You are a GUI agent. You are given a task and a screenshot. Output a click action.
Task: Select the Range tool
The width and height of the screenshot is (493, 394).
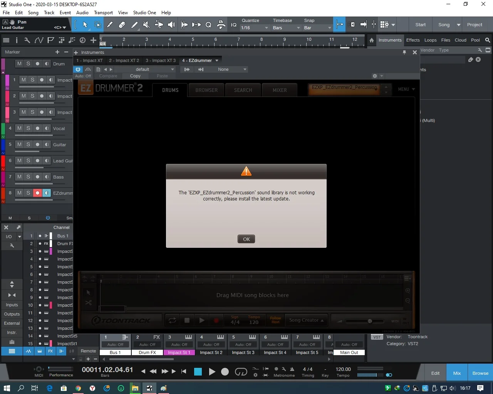(x=97, y=25)
